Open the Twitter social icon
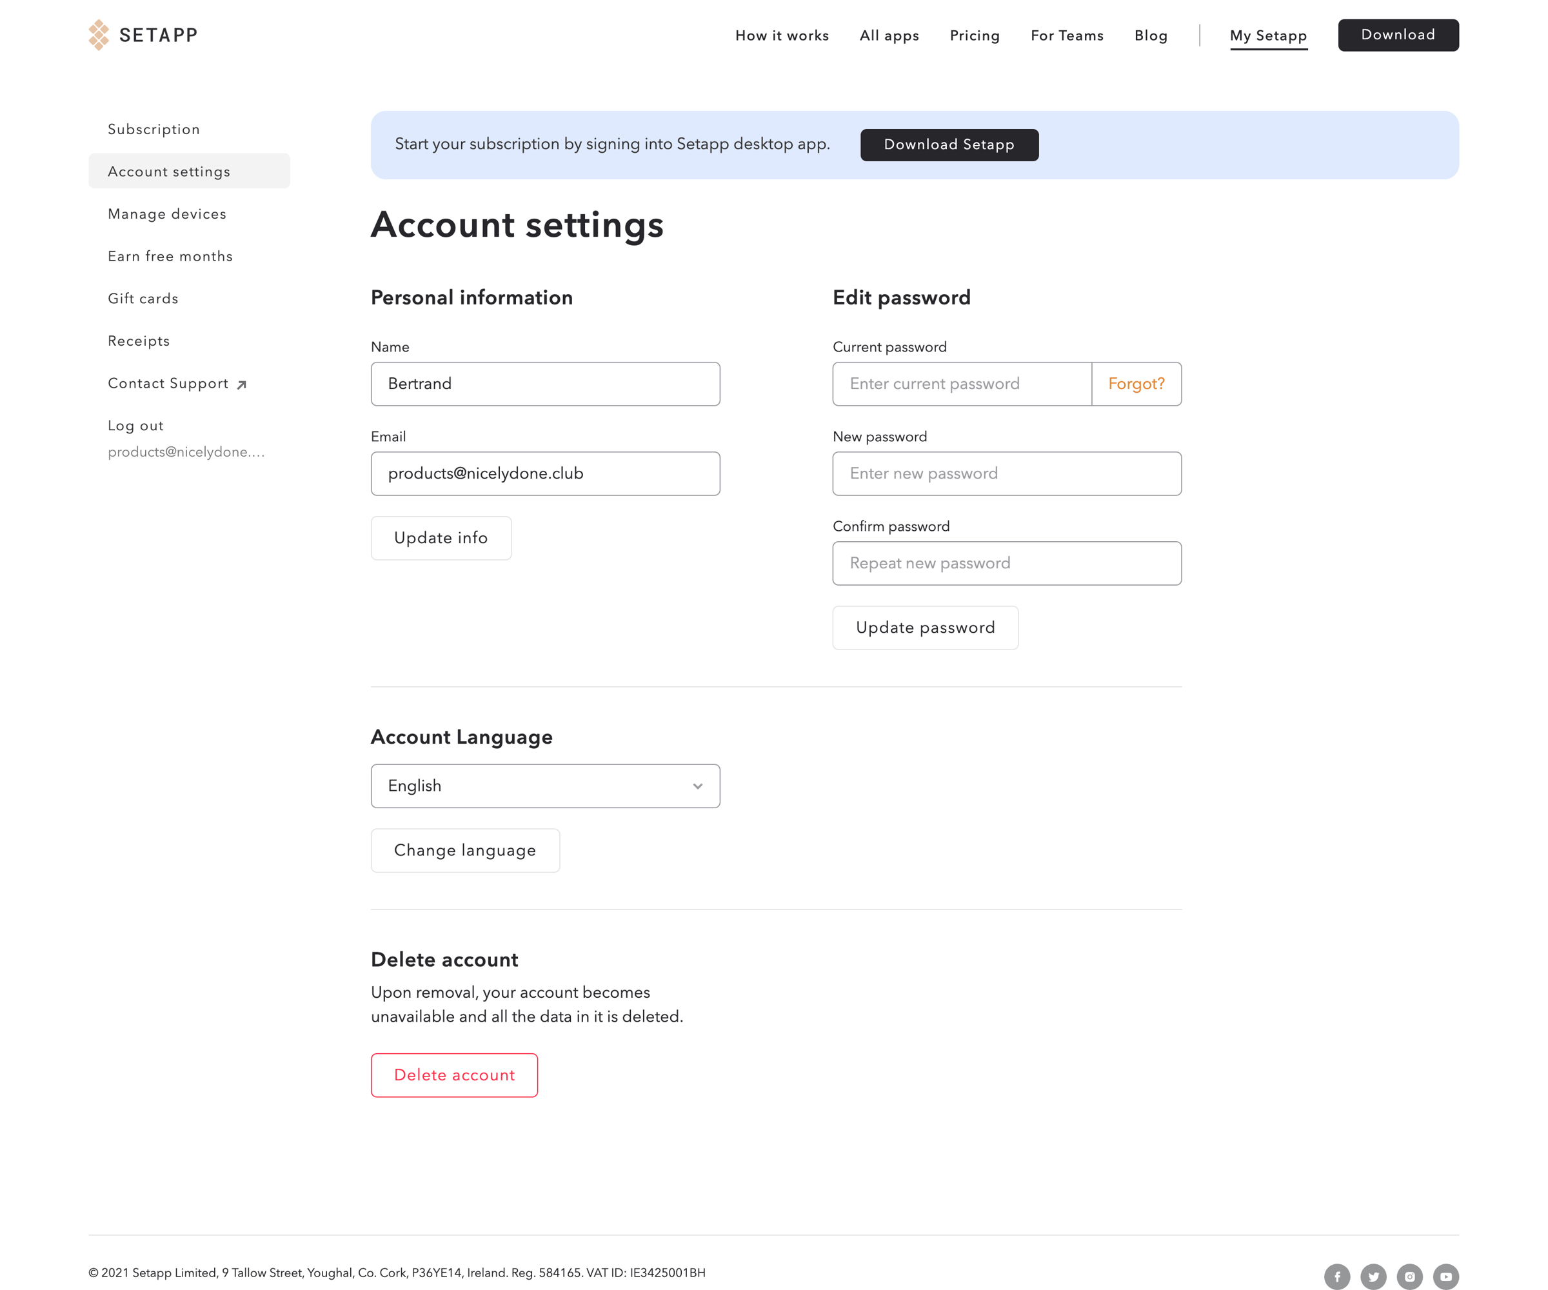This screenshot has height=1290, width=1548. point(1373,1276)
